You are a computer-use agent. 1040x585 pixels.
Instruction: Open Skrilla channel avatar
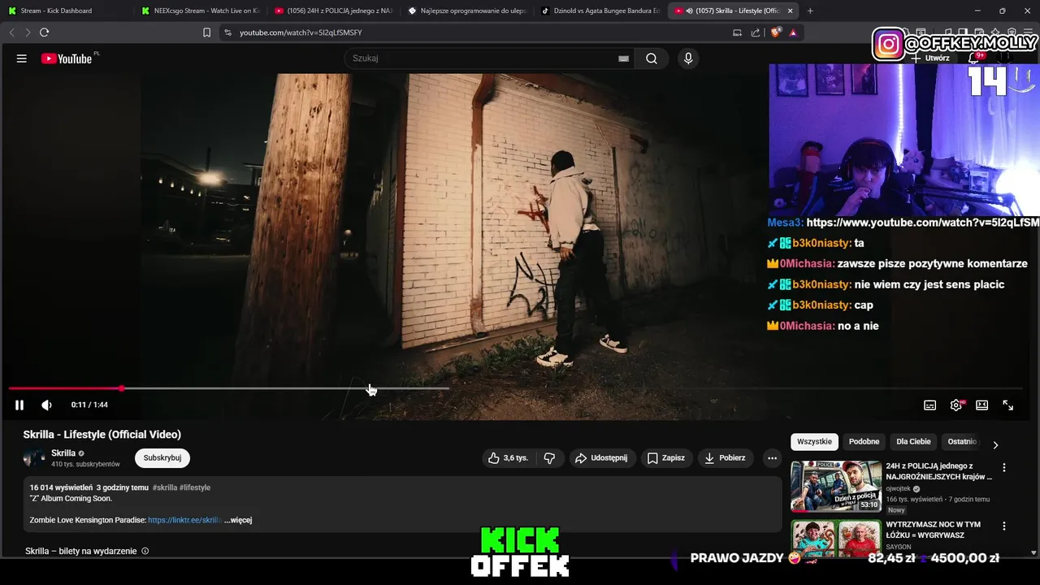pyautogui.click(x=34, y=458)
